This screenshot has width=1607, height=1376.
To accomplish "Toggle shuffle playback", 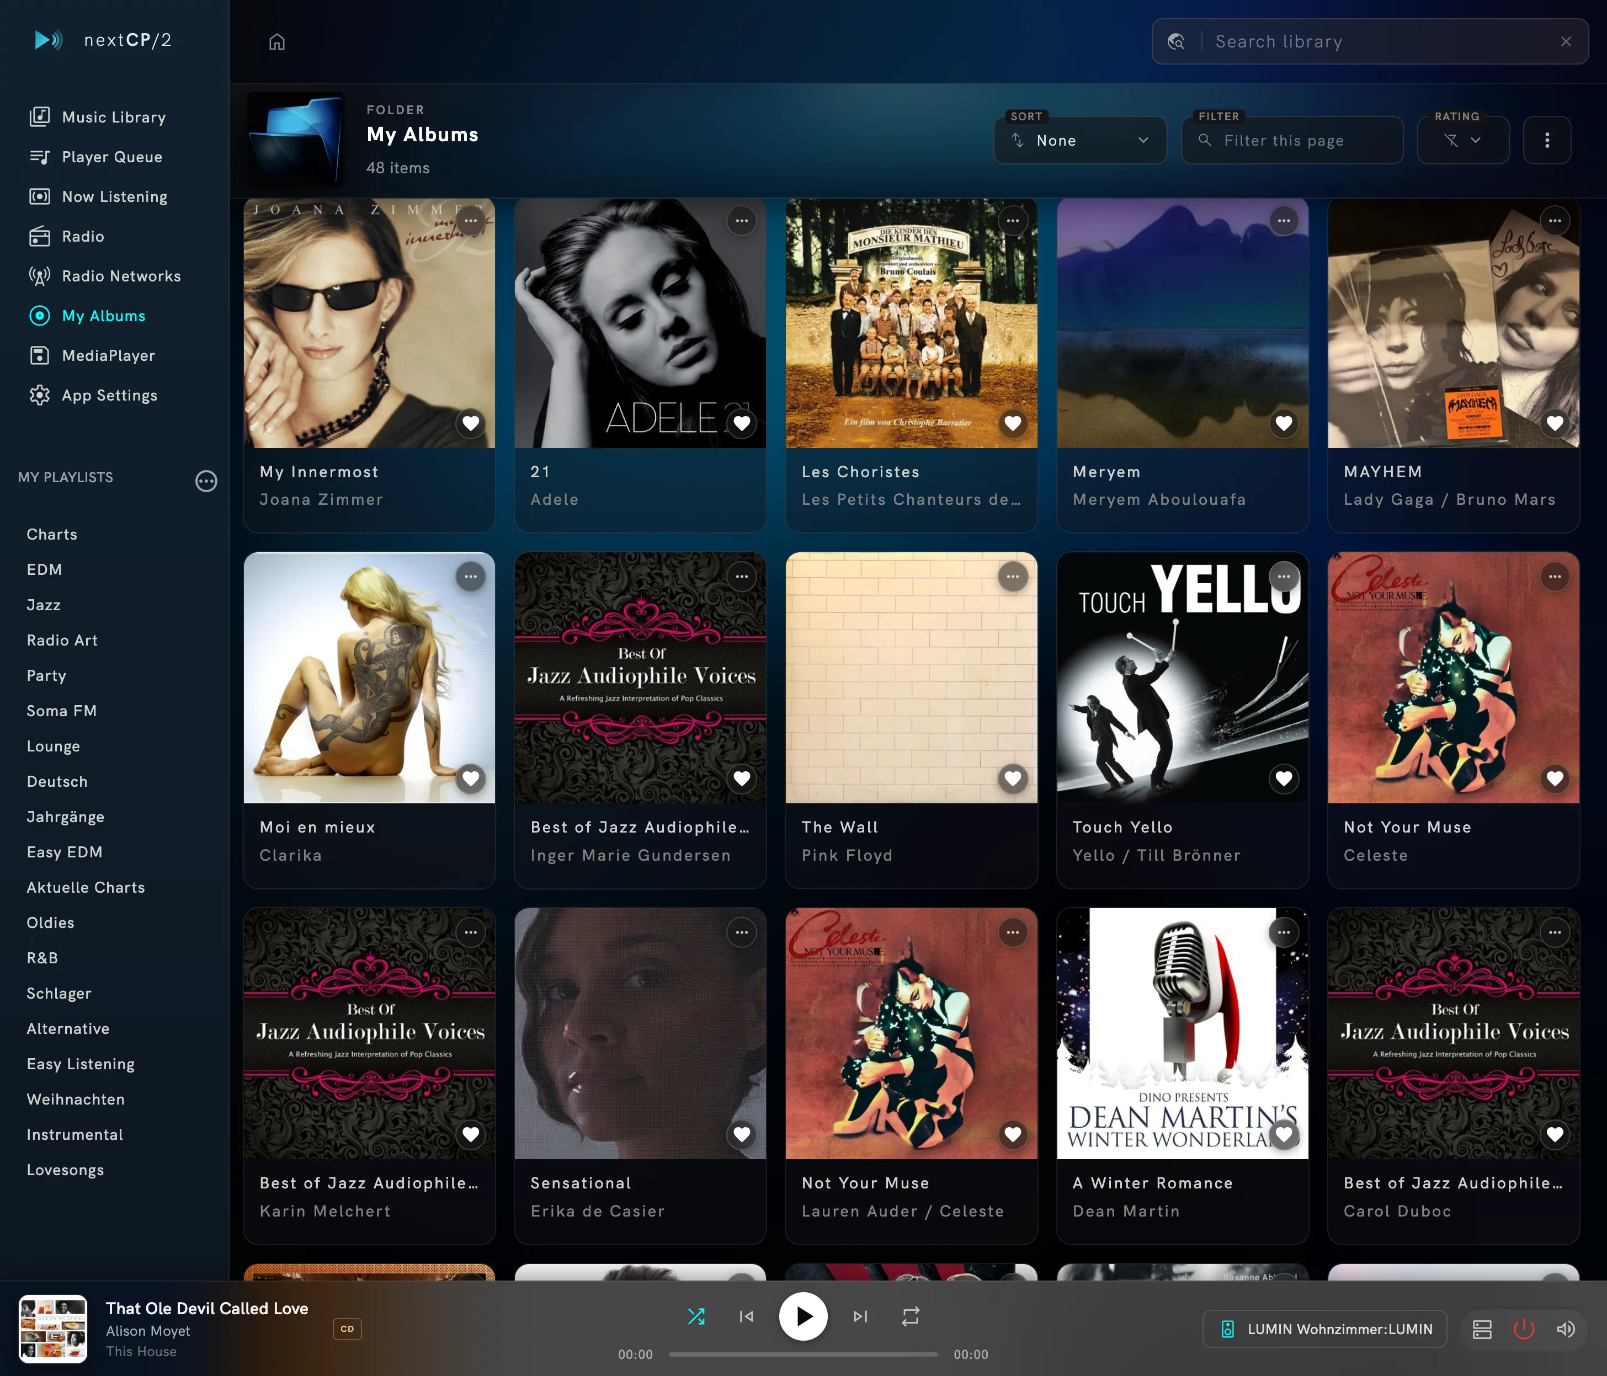I will click(x=696, y=1316).
